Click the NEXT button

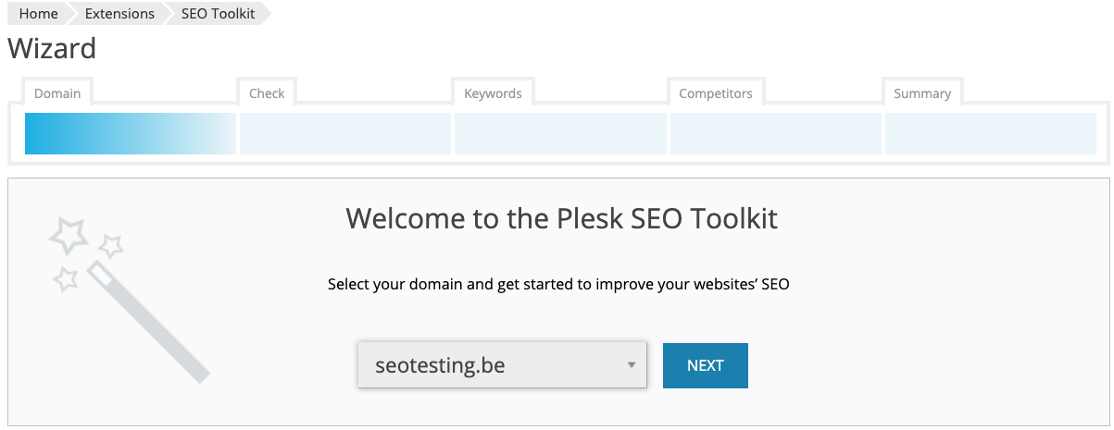coord(706,365)
